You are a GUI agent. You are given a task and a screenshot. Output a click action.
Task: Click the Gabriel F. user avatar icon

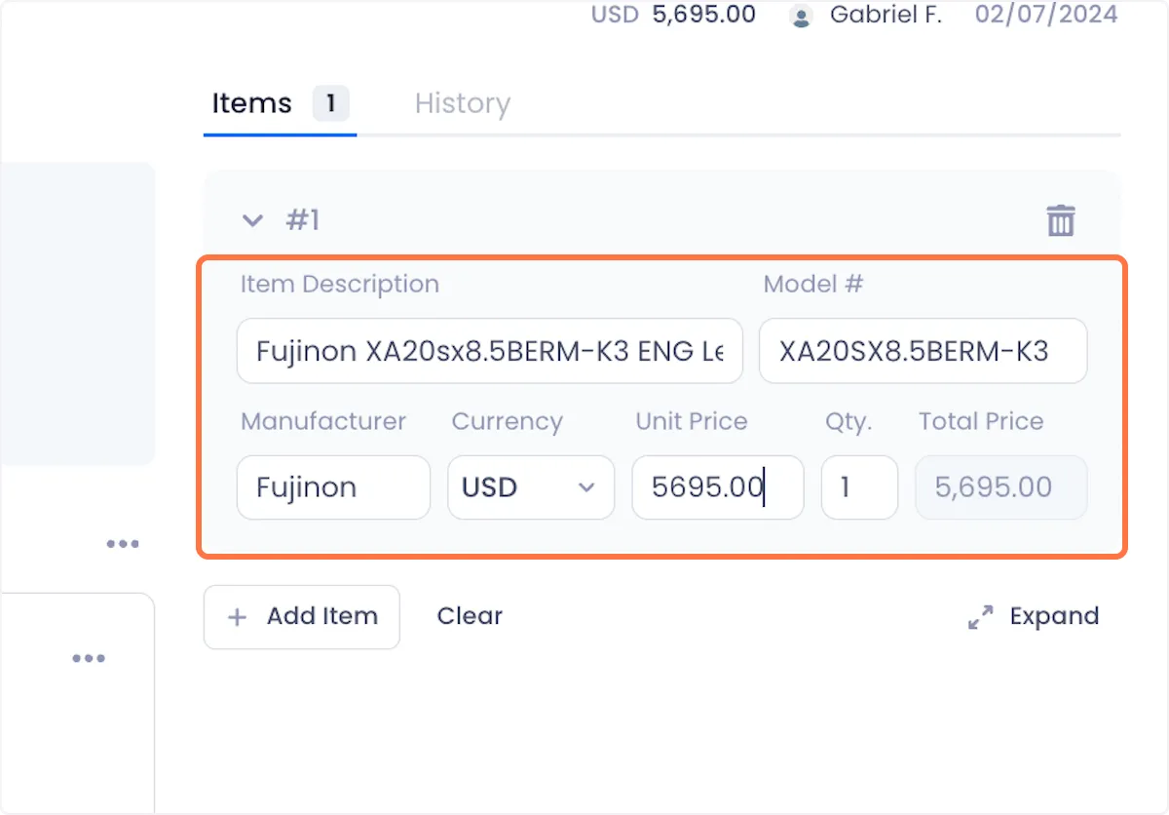click(802, 16)
